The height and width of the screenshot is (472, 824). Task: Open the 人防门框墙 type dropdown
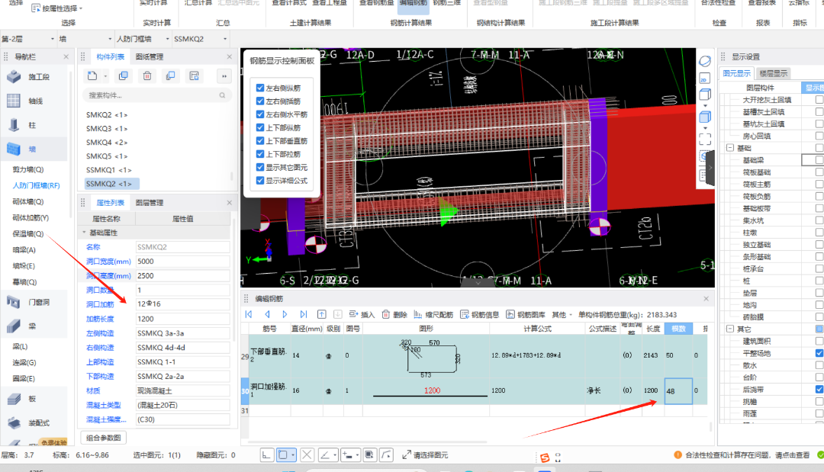click(x=168, y=39)
